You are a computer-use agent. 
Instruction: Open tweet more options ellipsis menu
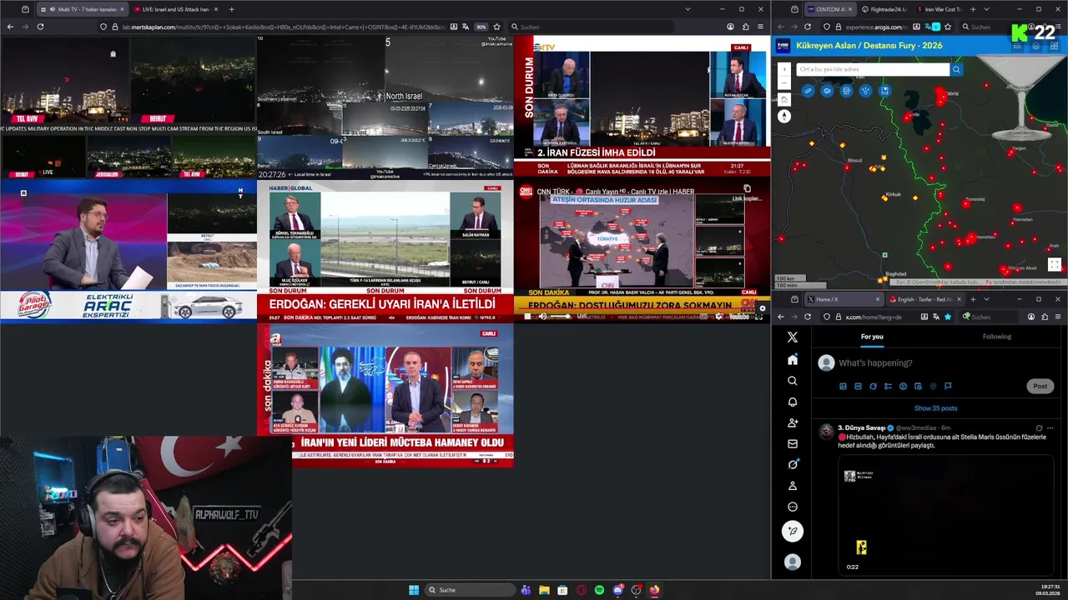click(x=1050, y=427)
